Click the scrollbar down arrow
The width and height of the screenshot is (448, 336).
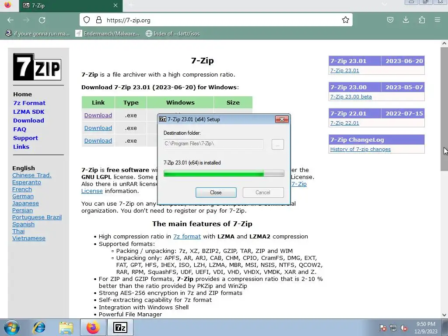(x=444, y=315)
